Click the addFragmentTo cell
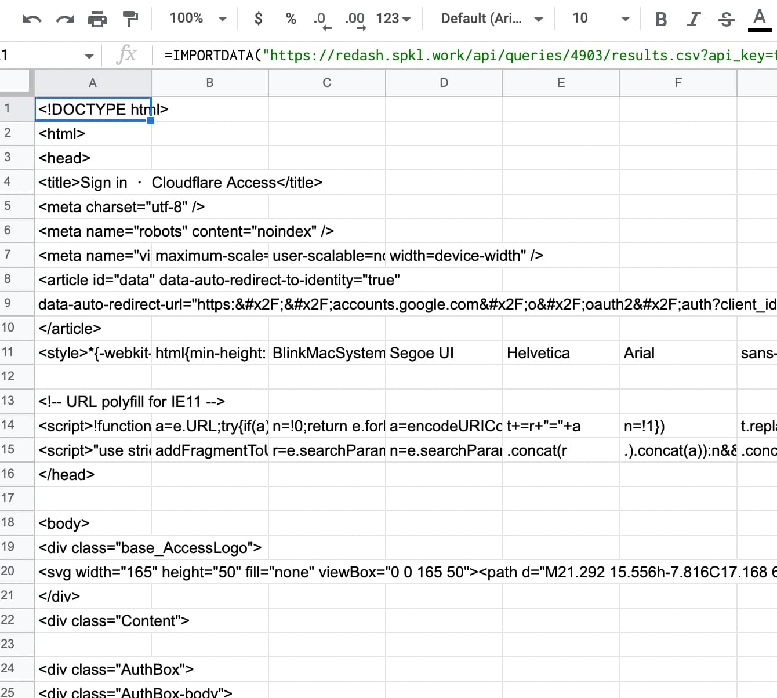The image size is (777, 698). pyautogui.click(x=210, y=450)
